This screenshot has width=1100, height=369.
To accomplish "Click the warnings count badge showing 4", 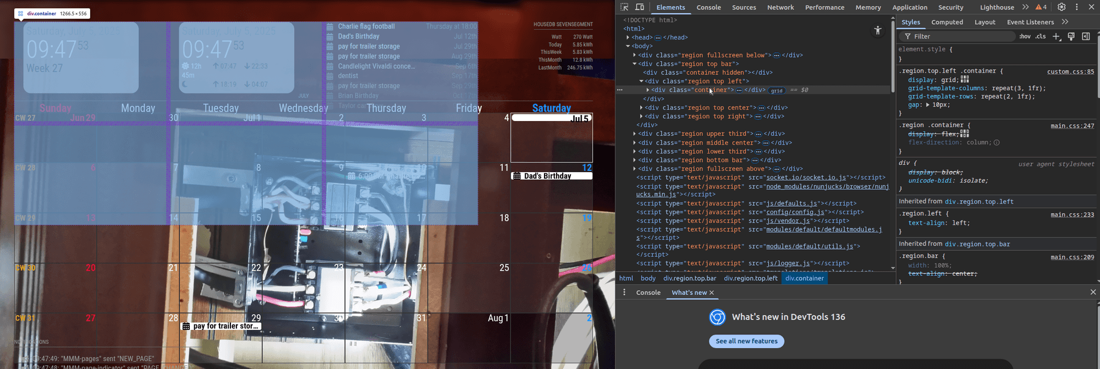I will point(1041,7).
